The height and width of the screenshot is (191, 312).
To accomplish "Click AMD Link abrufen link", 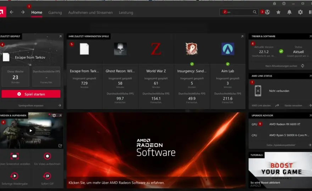I will click(x=261, y=105).
